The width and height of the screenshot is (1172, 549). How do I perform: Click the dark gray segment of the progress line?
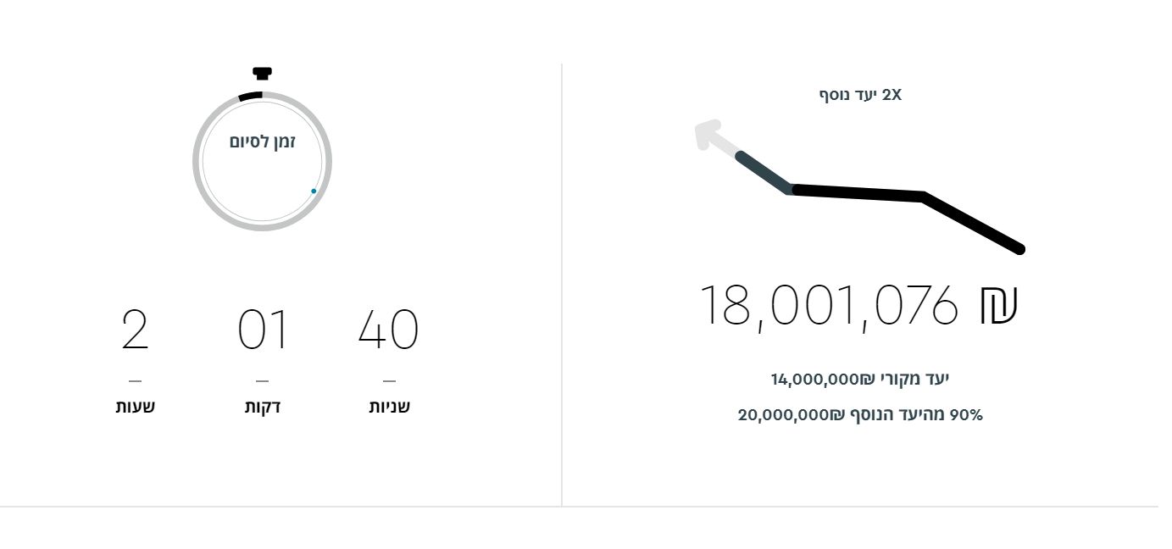tap(764, 173)
